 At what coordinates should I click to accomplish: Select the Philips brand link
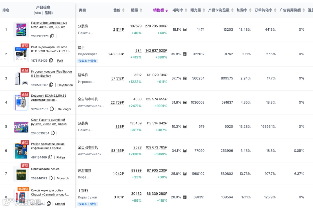(x=61, y=157)
